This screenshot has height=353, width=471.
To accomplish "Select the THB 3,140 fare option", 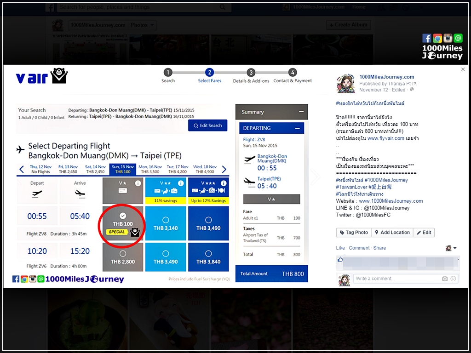I will 166,223.
